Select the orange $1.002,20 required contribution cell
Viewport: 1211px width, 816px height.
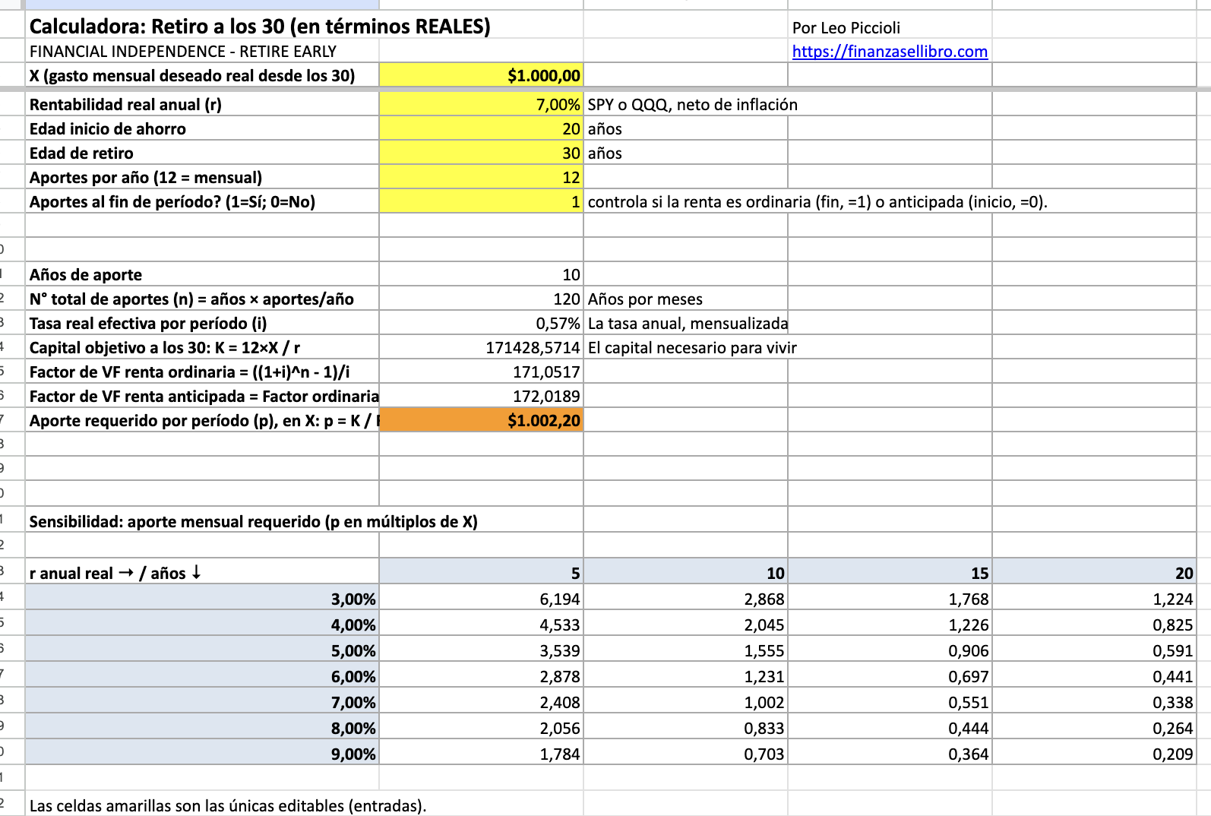[x=481, y=420]
